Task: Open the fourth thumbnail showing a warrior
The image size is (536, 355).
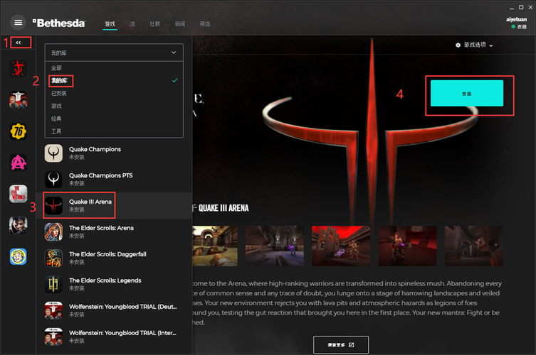Action: [407, 246]
